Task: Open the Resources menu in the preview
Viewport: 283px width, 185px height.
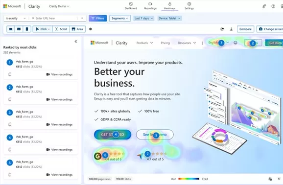Action: click(187, 43)
